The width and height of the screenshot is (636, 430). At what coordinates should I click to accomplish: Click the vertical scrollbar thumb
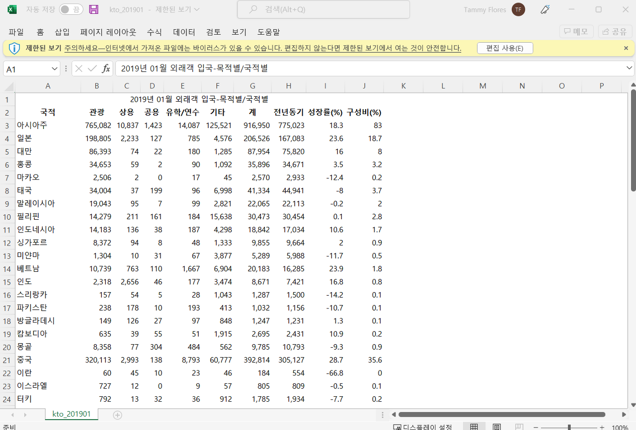(633, 140)
